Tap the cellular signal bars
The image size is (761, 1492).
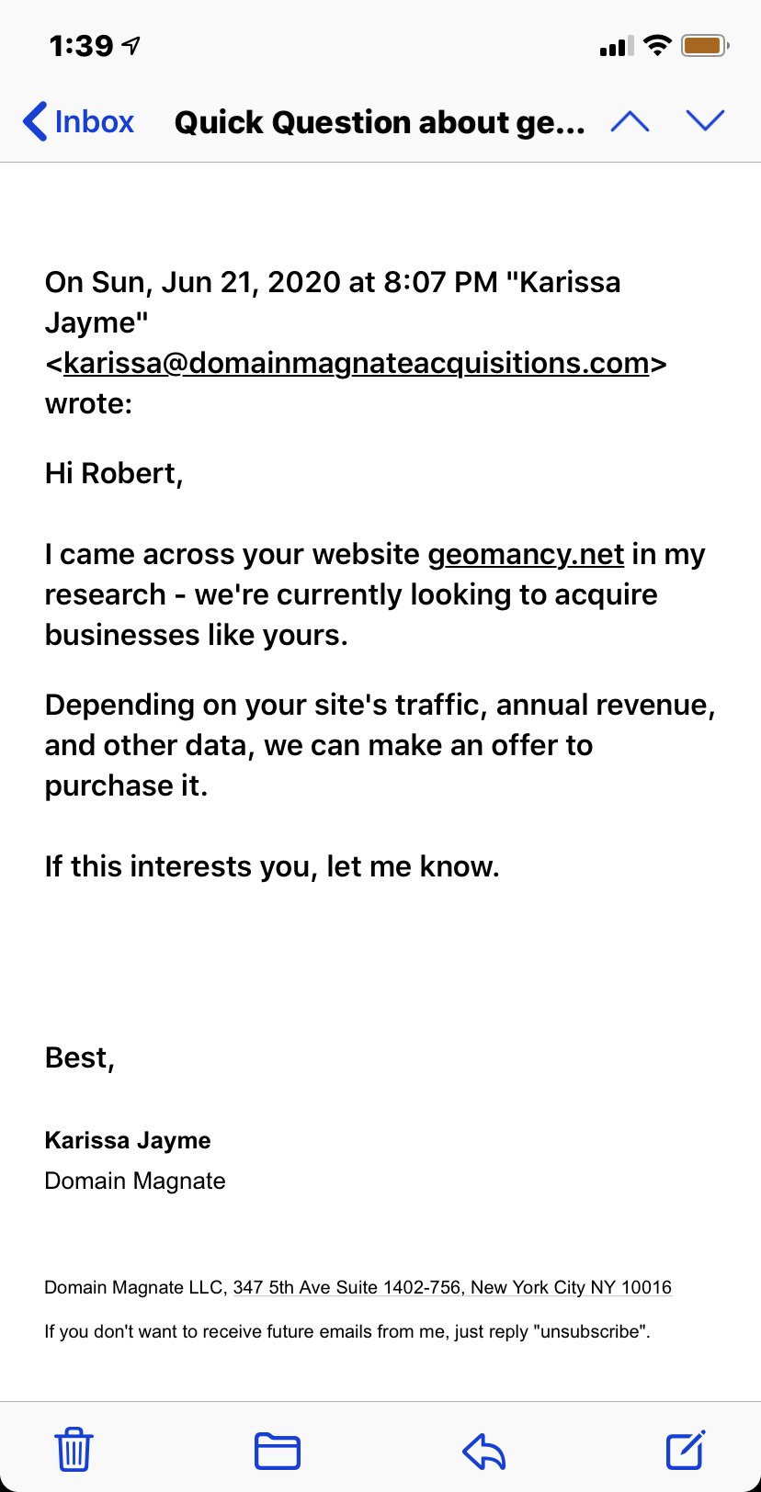pos(616,46)
